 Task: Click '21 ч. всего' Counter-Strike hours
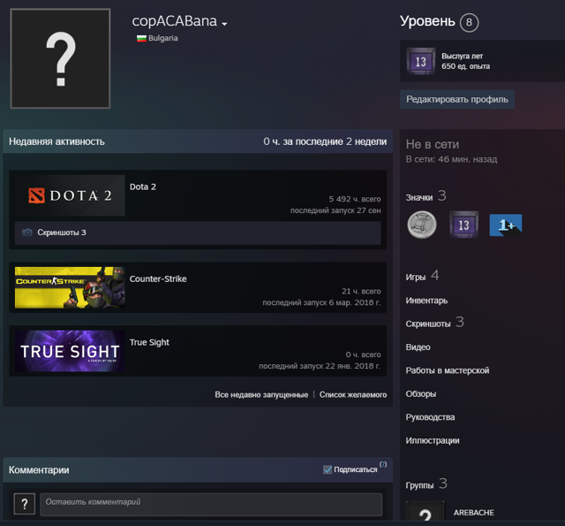point(361,291)
